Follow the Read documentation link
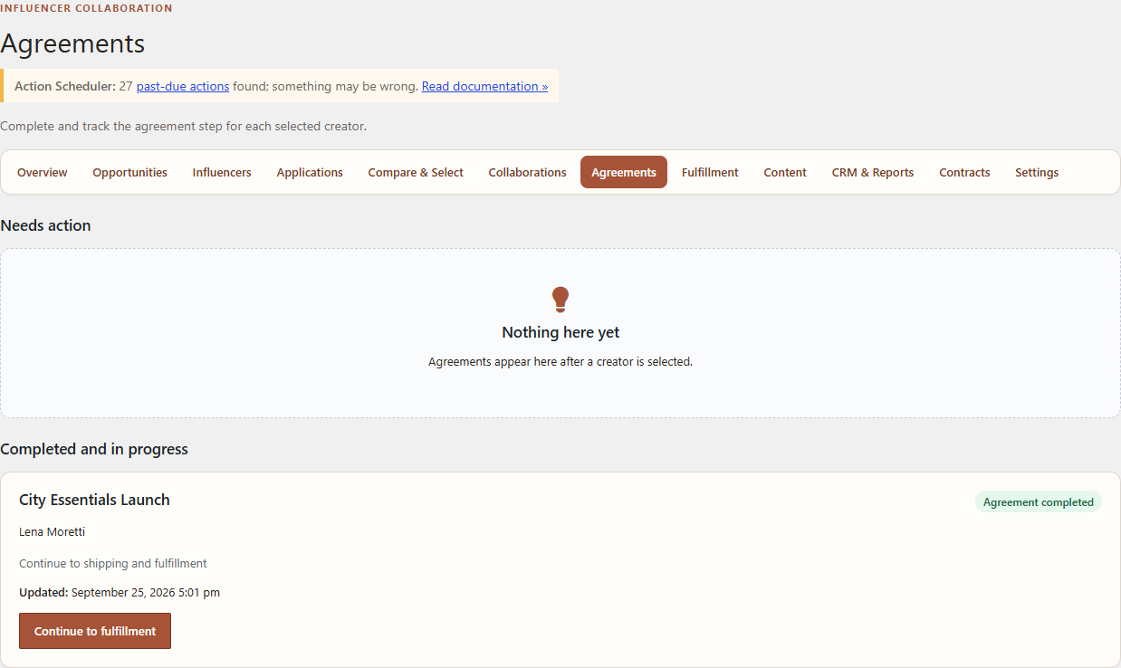The height and width of the screenshot is (668, 1121). click(x=484, y=86)
